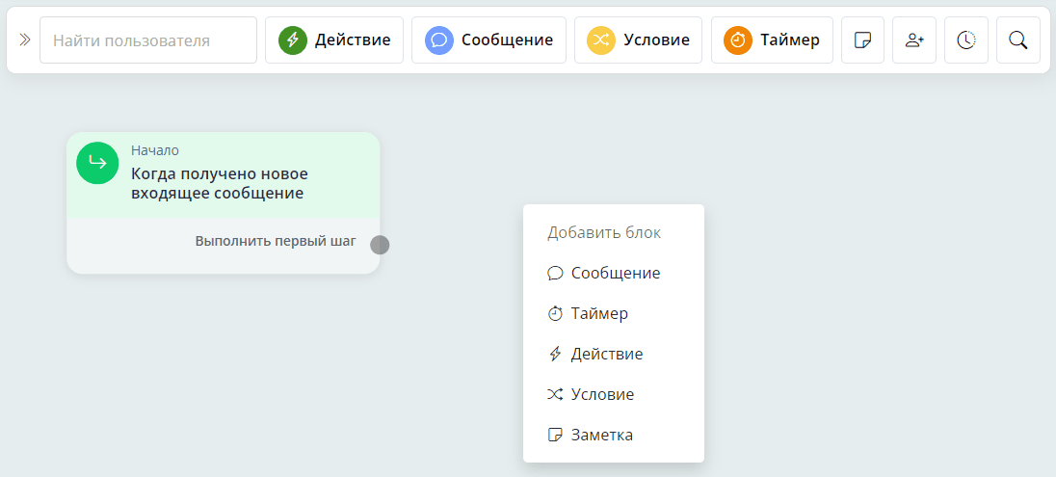Click the gray connector dot on start block
Image resolution: width=1056 pixels, height=477 pixels.
[380, 245]
